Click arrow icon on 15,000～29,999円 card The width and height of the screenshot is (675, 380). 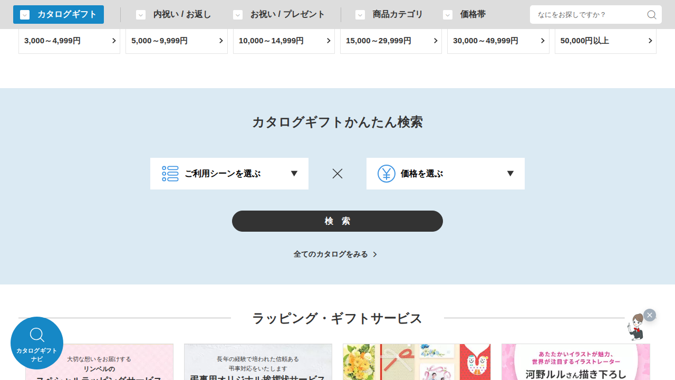tap(436, 41)
